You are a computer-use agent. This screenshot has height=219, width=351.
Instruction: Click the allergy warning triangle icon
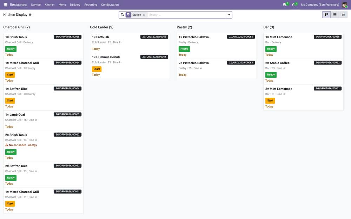click(7, 145)
